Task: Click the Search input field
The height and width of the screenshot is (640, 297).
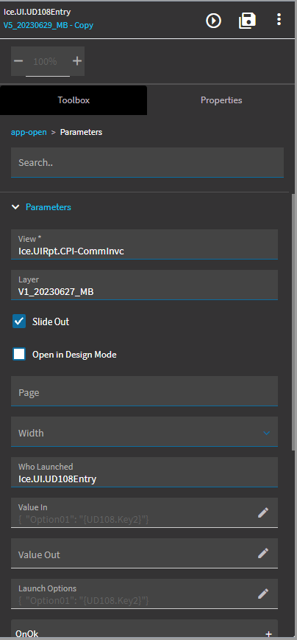Action: (x=147, y=162)
